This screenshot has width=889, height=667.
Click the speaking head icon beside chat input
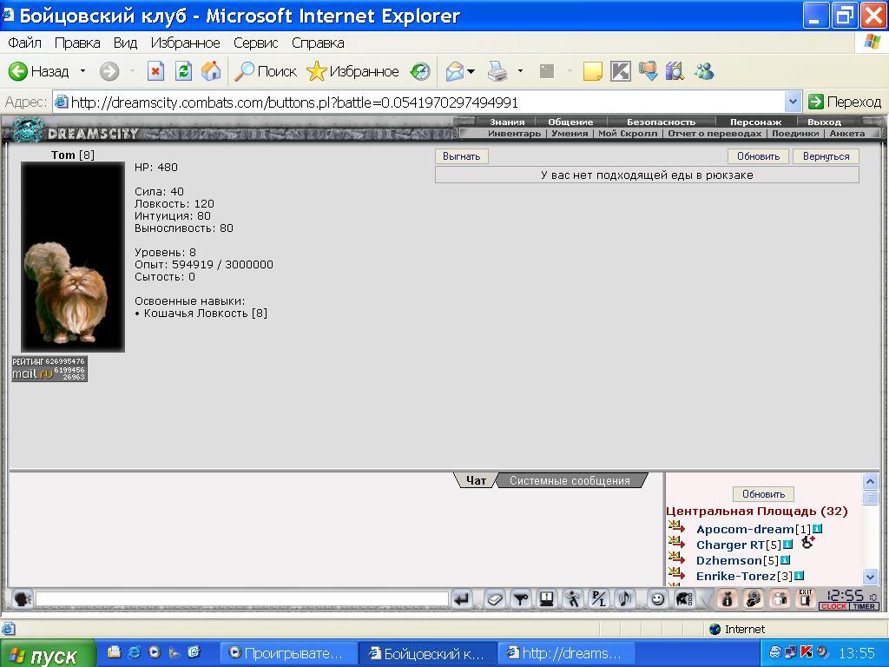point(22,599)
